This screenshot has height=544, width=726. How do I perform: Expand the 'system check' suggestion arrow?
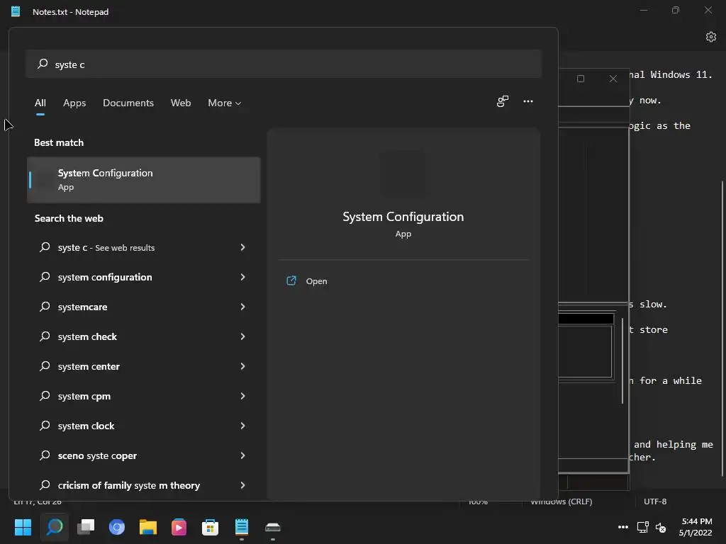click(242, 336)
